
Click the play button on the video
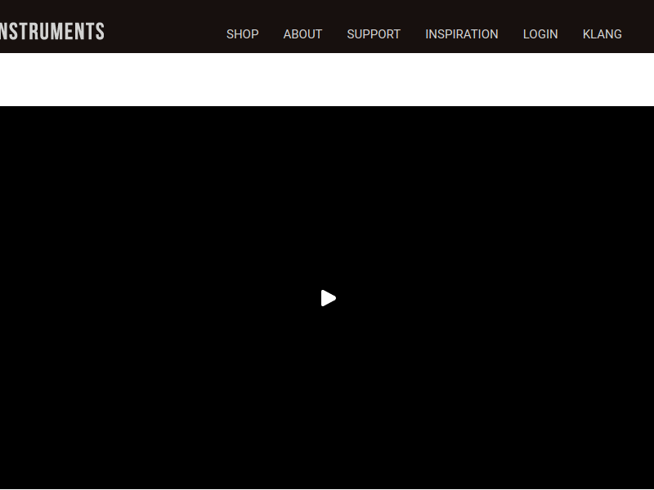[x=329, y=298]
